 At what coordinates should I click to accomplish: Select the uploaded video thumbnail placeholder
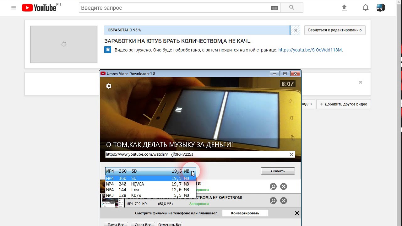pyautogui.click(x=64, y=44)
